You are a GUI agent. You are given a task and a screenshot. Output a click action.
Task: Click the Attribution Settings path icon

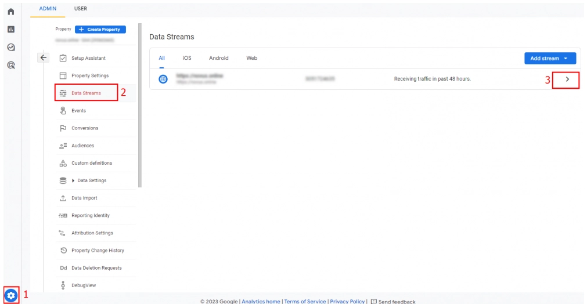pyautogui.click(x=62, y=233)
